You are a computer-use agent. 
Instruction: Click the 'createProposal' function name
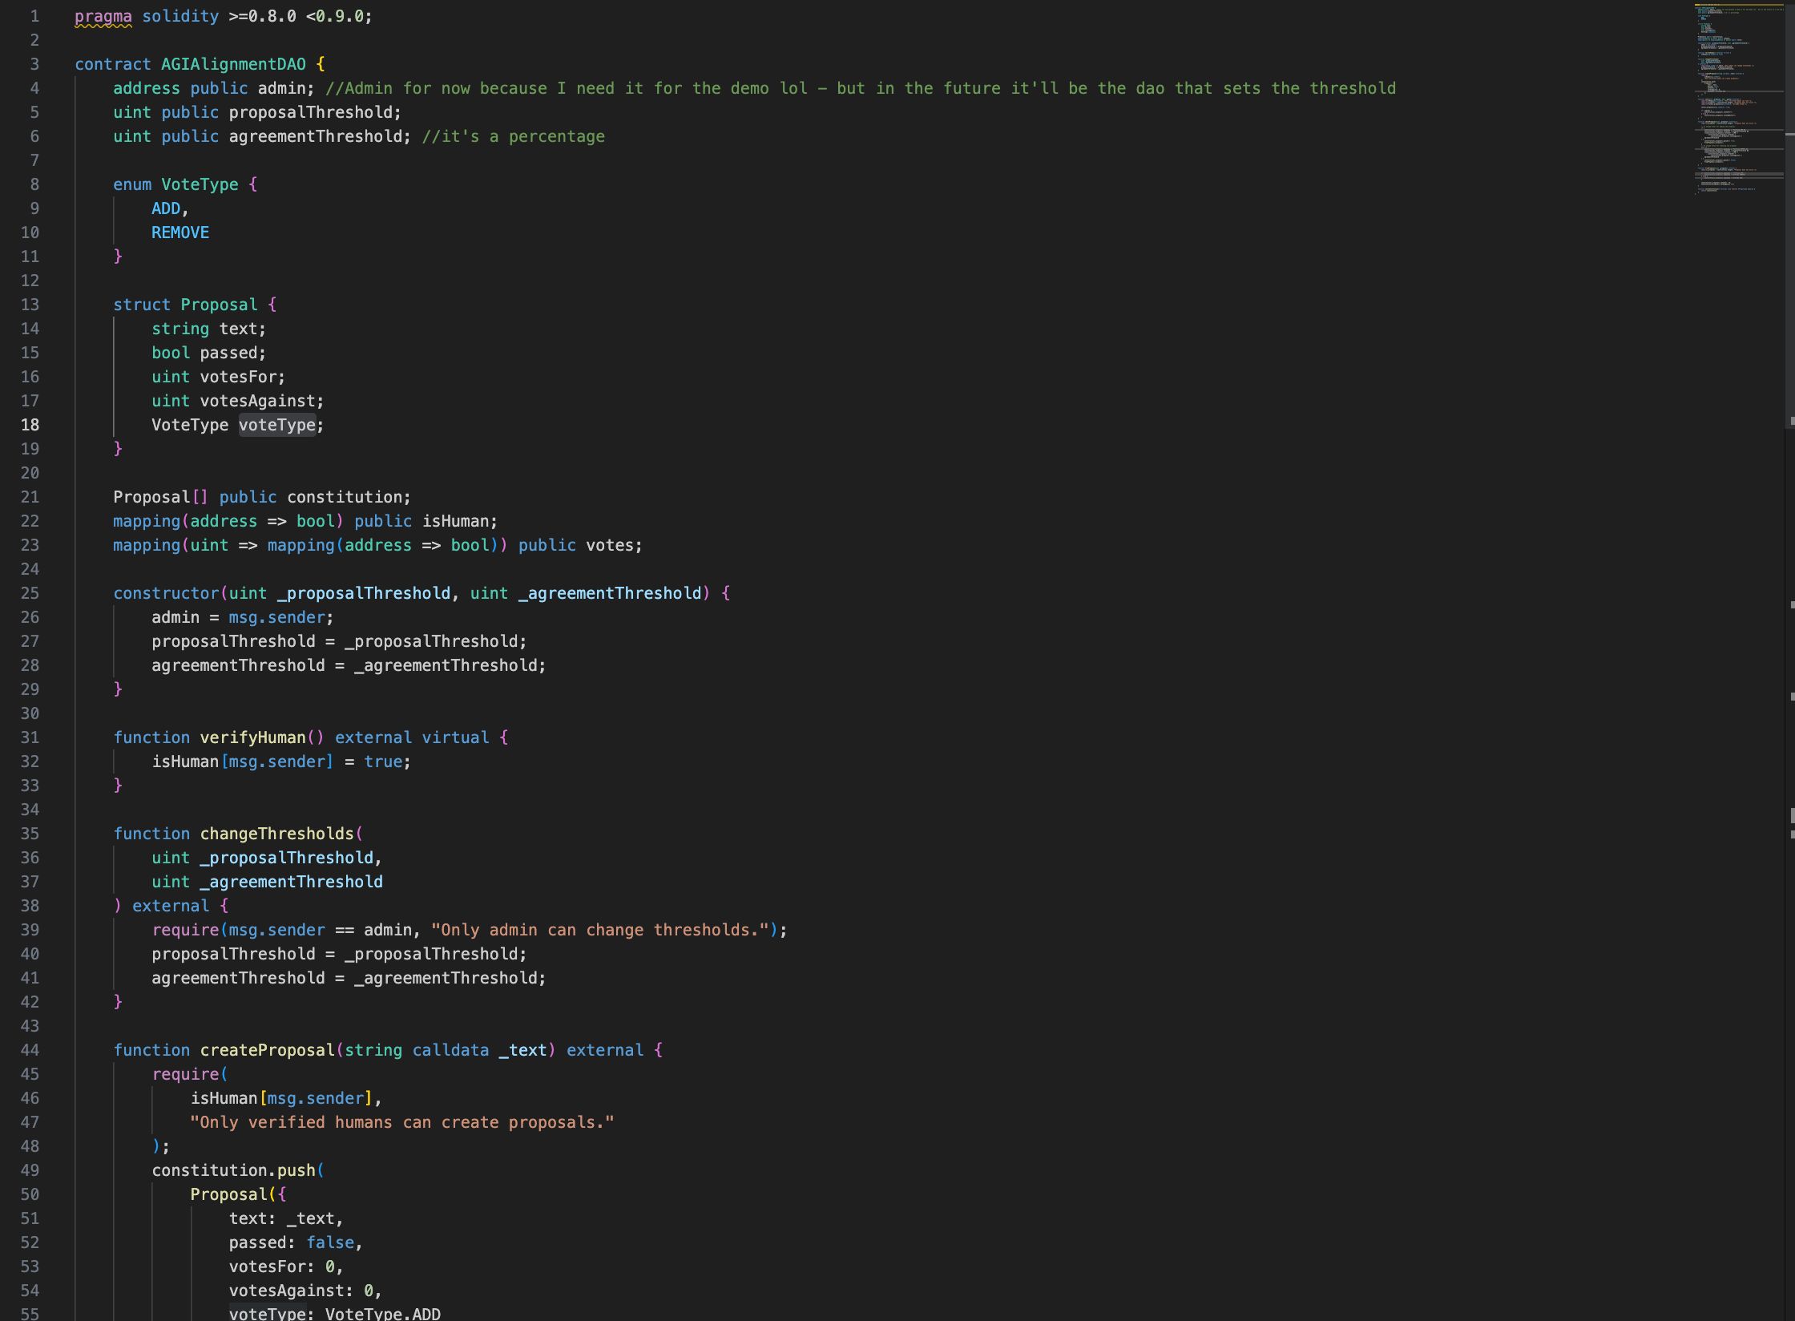tap(267, 1050)
